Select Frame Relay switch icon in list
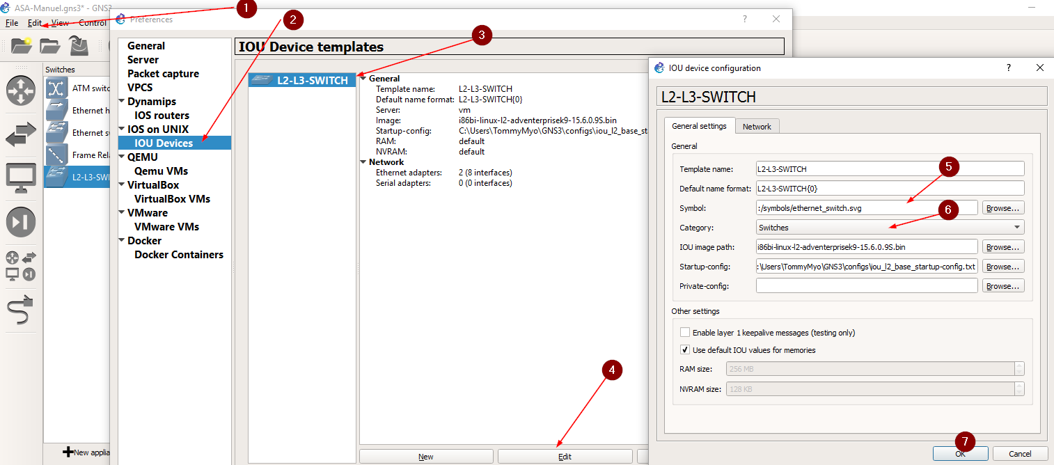 (x=56, y=155)
